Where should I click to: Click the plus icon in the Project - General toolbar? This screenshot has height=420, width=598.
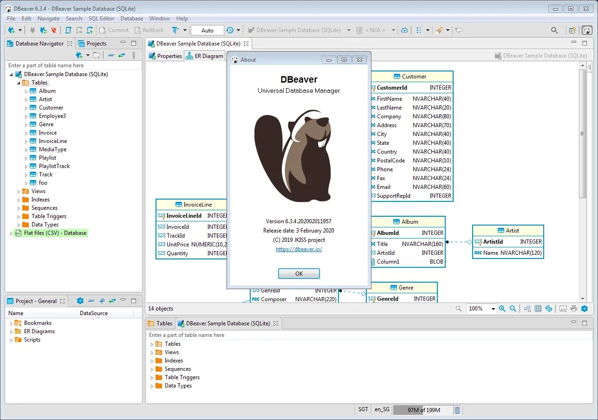click(102, 301)
